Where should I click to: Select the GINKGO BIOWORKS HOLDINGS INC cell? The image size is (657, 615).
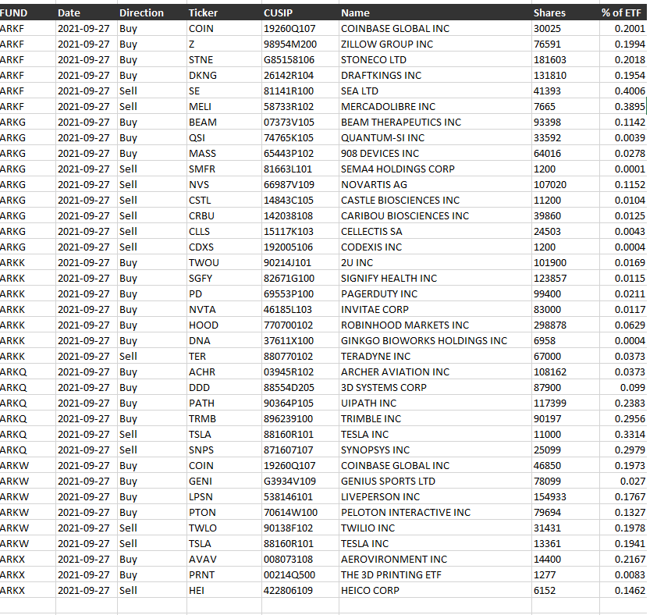pos(424,340)
